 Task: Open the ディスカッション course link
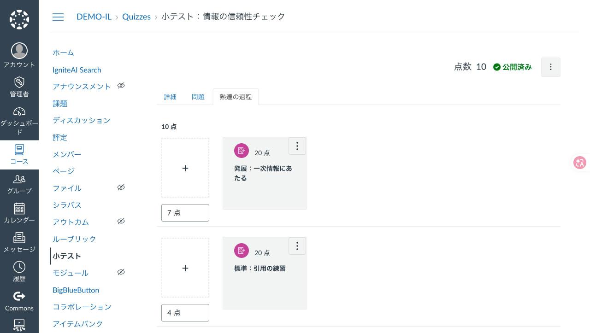pyautogui.click(x=82, y=120)
